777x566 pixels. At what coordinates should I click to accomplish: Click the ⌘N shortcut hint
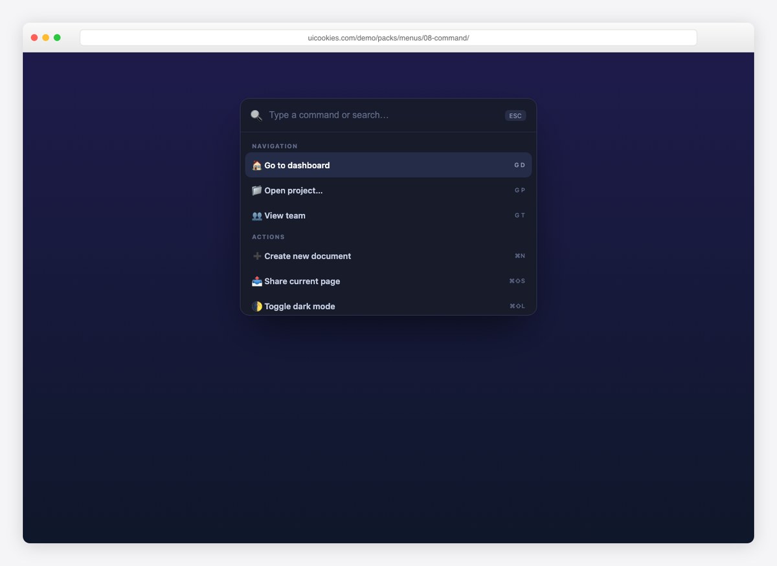click(520, 256)
